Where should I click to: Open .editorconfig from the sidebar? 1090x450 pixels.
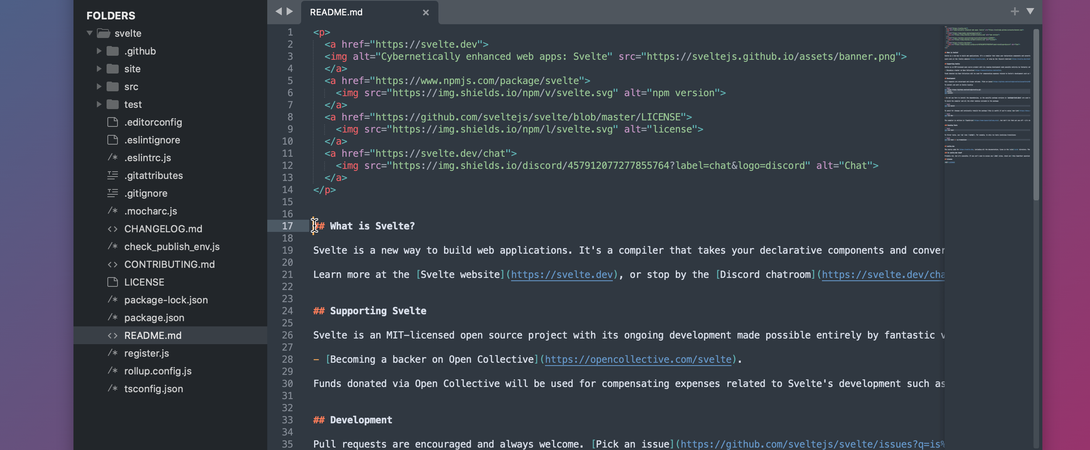click(x=153, y=122)
